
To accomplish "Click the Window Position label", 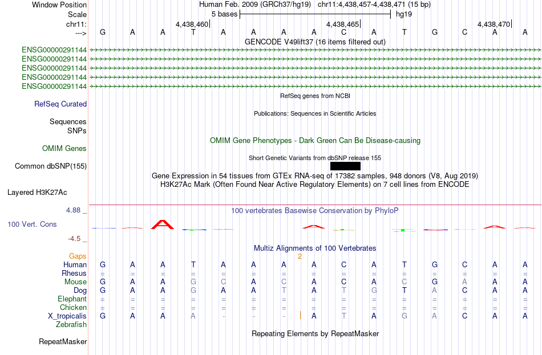I will 59,5.
